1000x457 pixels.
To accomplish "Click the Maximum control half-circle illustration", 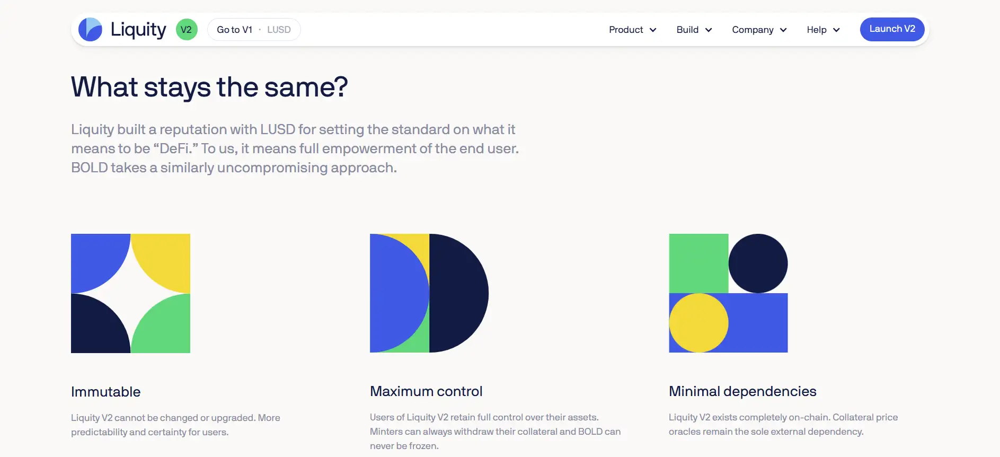I will coord(429,293).
